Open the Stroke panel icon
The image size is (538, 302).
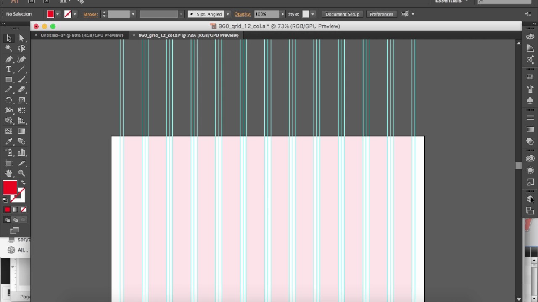[530, 118]
